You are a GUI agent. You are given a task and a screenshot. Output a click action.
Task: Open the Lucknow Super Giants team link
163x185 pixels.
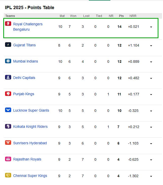(31, 110)
